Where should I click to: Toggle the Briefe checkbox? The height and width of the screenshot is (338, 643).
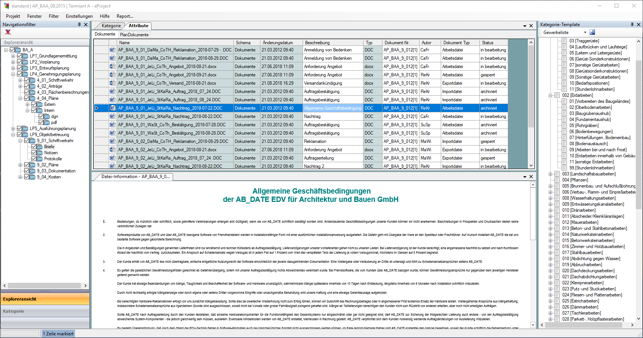[34, 147]
